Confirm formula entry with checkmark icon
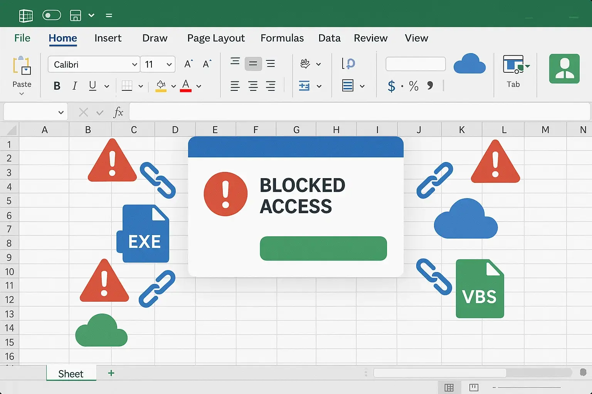Viewport: 592px width, 394px height. [100, 112]
